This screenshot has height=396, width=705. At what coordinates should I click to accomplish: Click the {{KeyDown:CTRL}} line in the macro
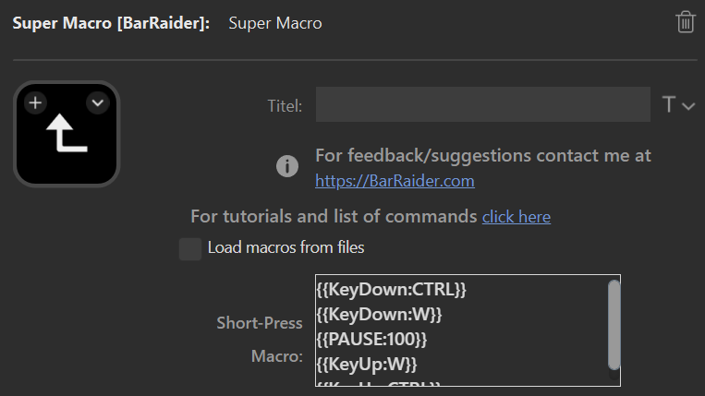[x=391, y=290]
